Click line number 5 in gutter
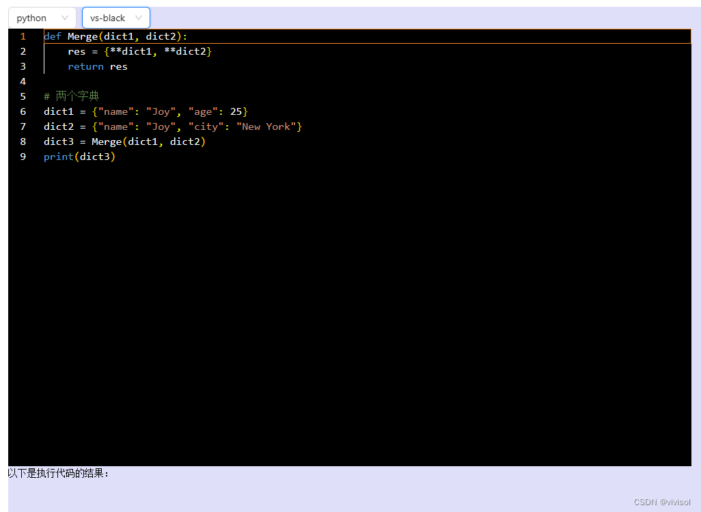Image resolution: width=701 pixels, height=512 pixels. tap(23, 96)
